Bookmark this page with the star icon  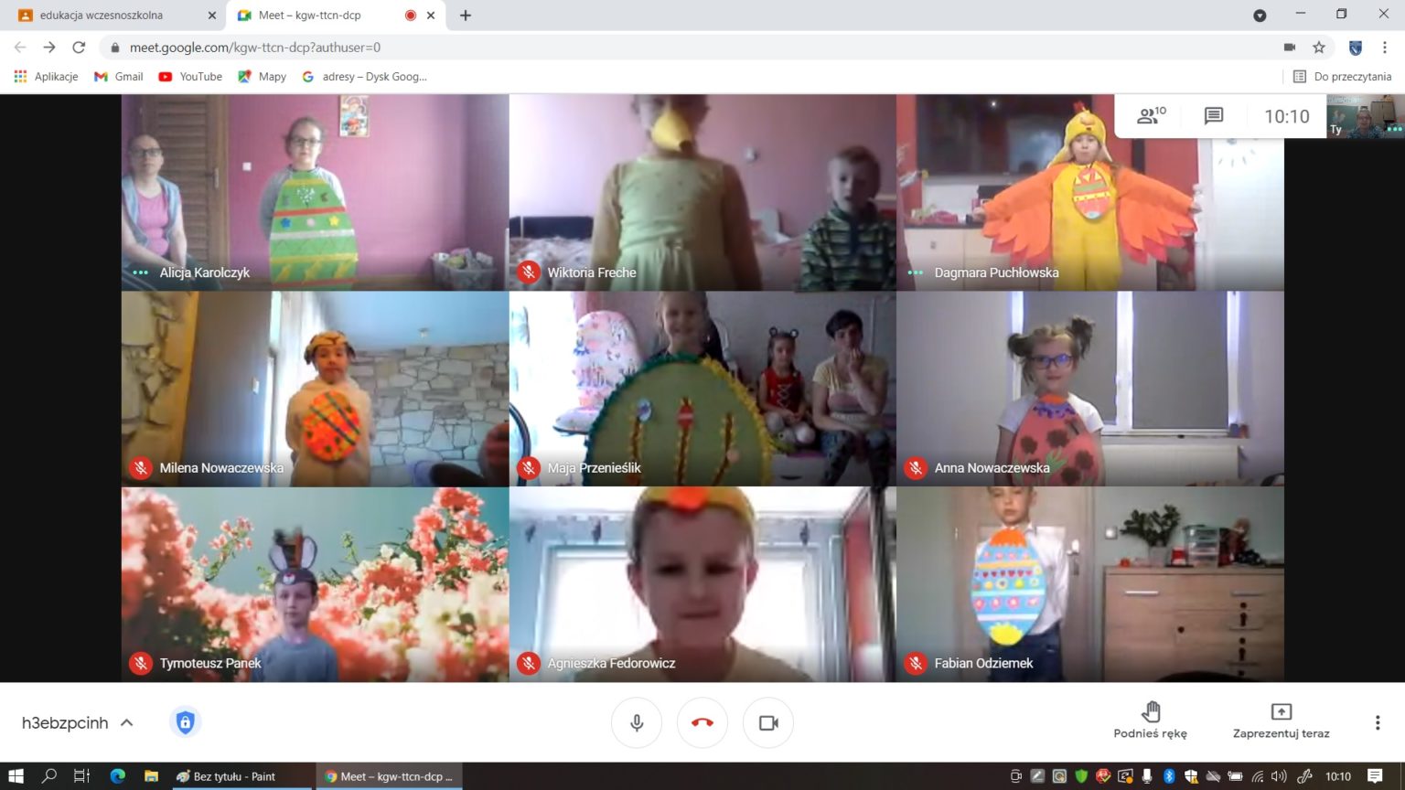pyautogui.click(x=1319, y=48)
